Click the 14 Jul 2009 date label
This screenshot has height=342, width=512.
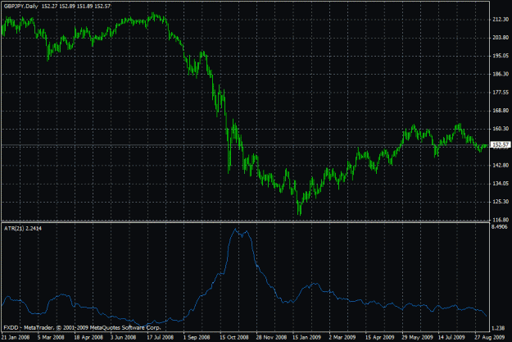pyautogui.click(x=451, y=337)
